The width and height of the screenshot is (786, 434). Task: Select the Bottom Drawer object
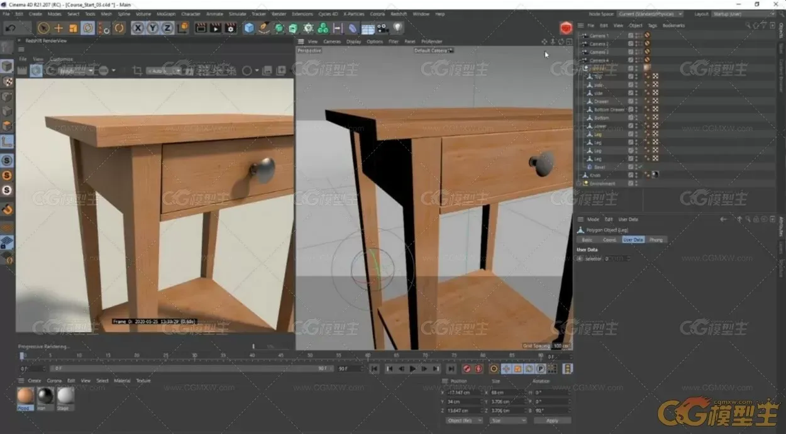click(609, 109)
